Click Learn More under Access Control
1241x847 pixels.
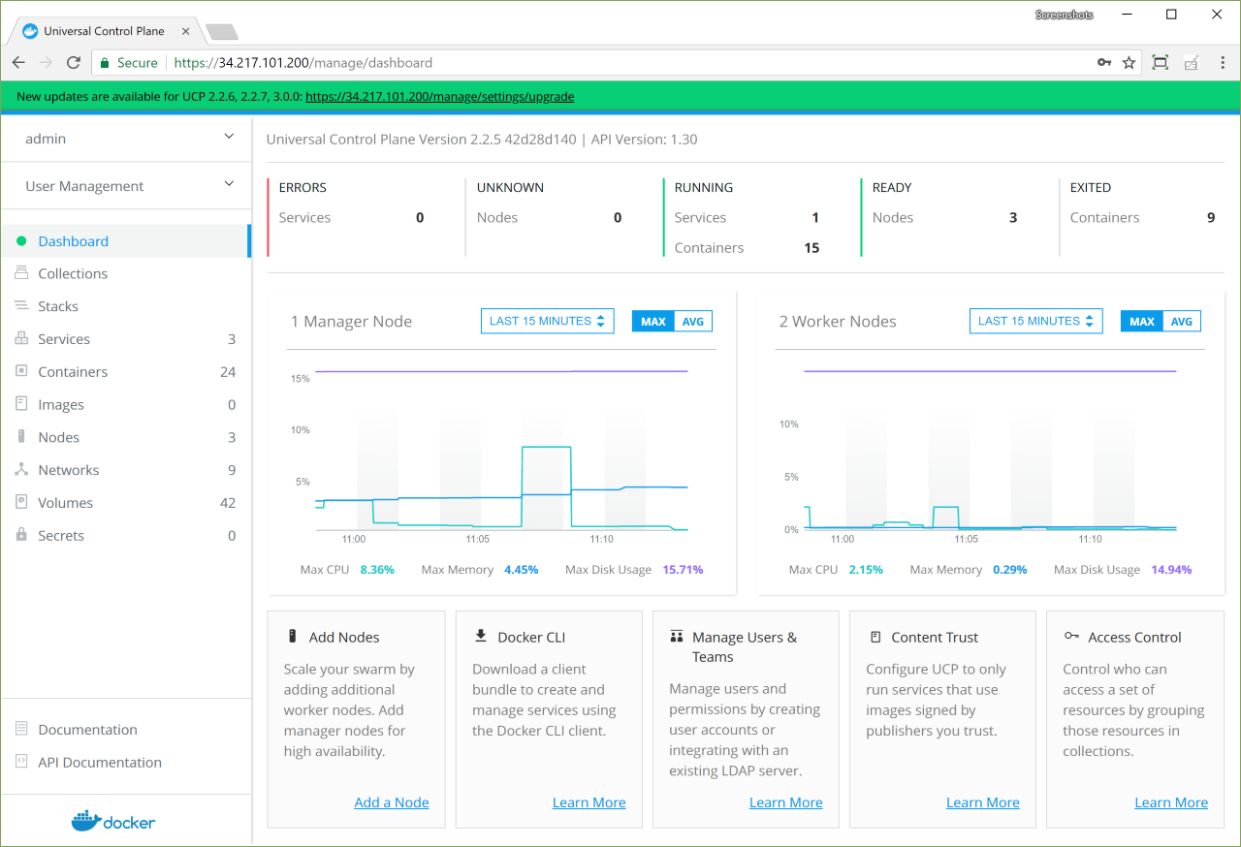[x=1170, y=802]
